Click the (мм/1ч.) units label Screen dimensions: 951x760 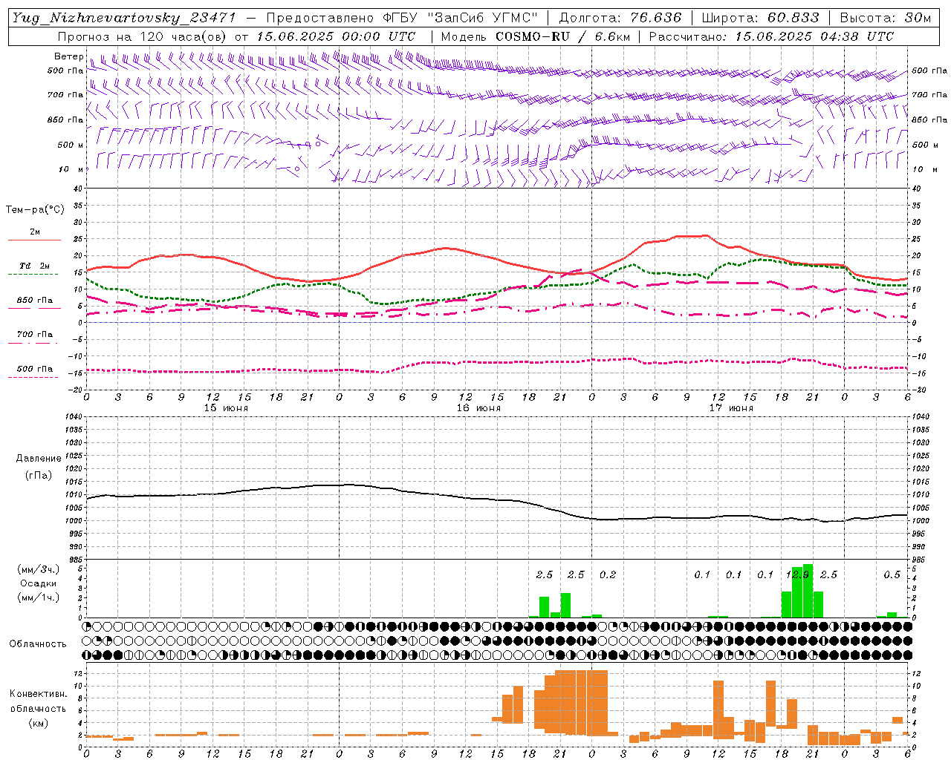point(39,597)
